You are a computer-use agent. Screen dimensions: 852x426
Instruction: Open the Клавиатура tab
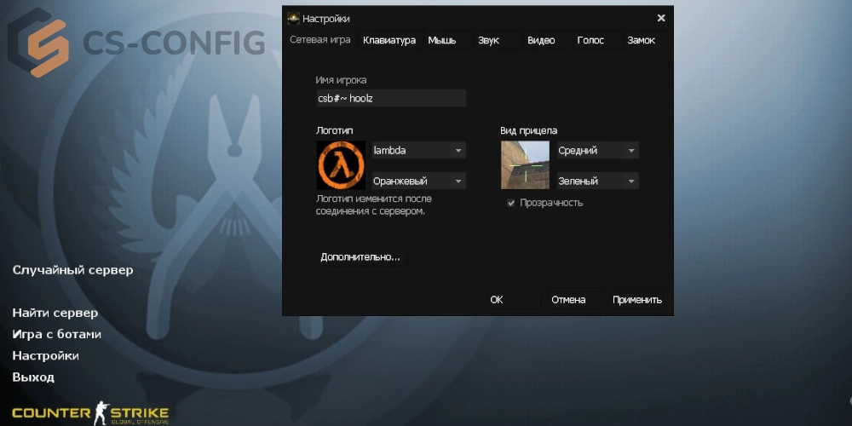click(389, 40)
